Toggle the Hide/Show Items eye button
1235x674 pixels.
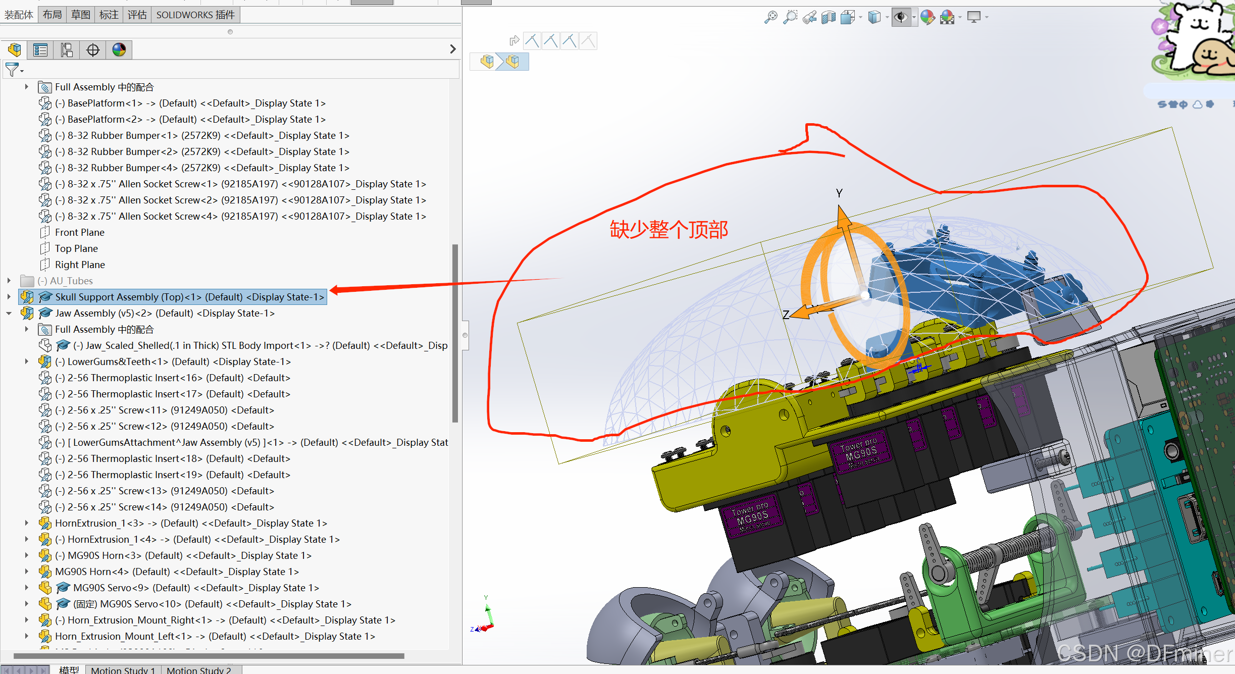(900, 17)
